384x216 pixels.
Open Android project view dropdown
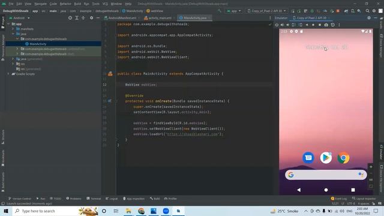[19, 18]
